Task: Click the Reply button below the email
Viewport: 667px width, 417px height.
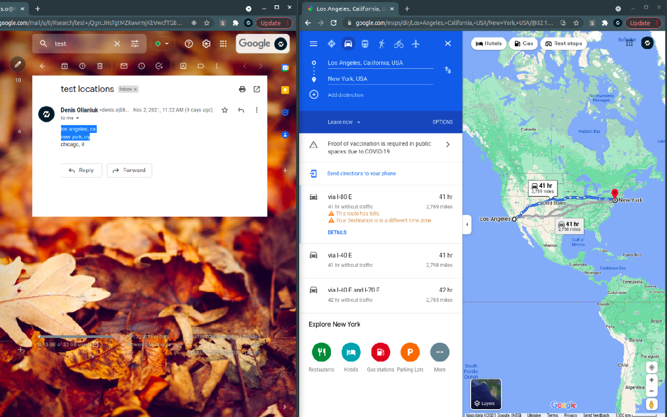Action: [x=81, y=170]
